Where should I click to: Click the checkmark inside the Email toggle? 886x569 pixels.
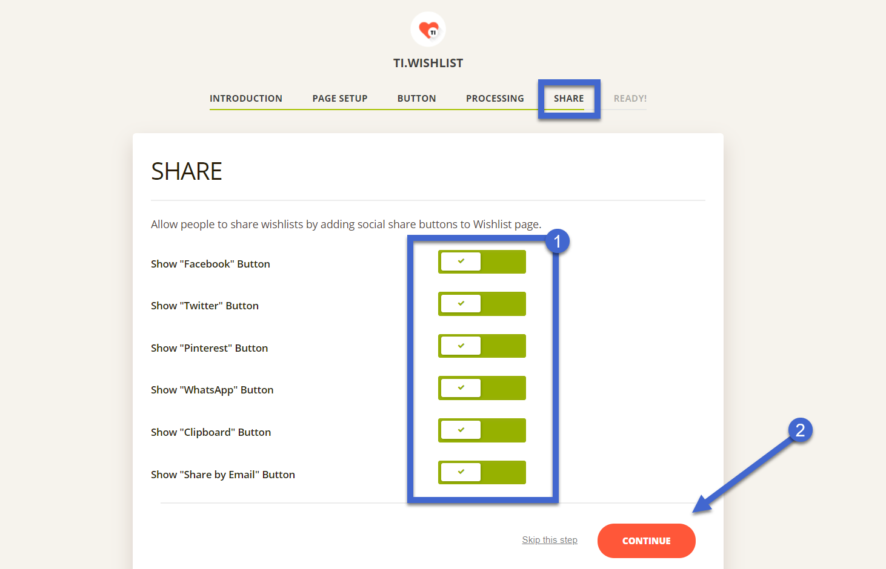(460, 472)
